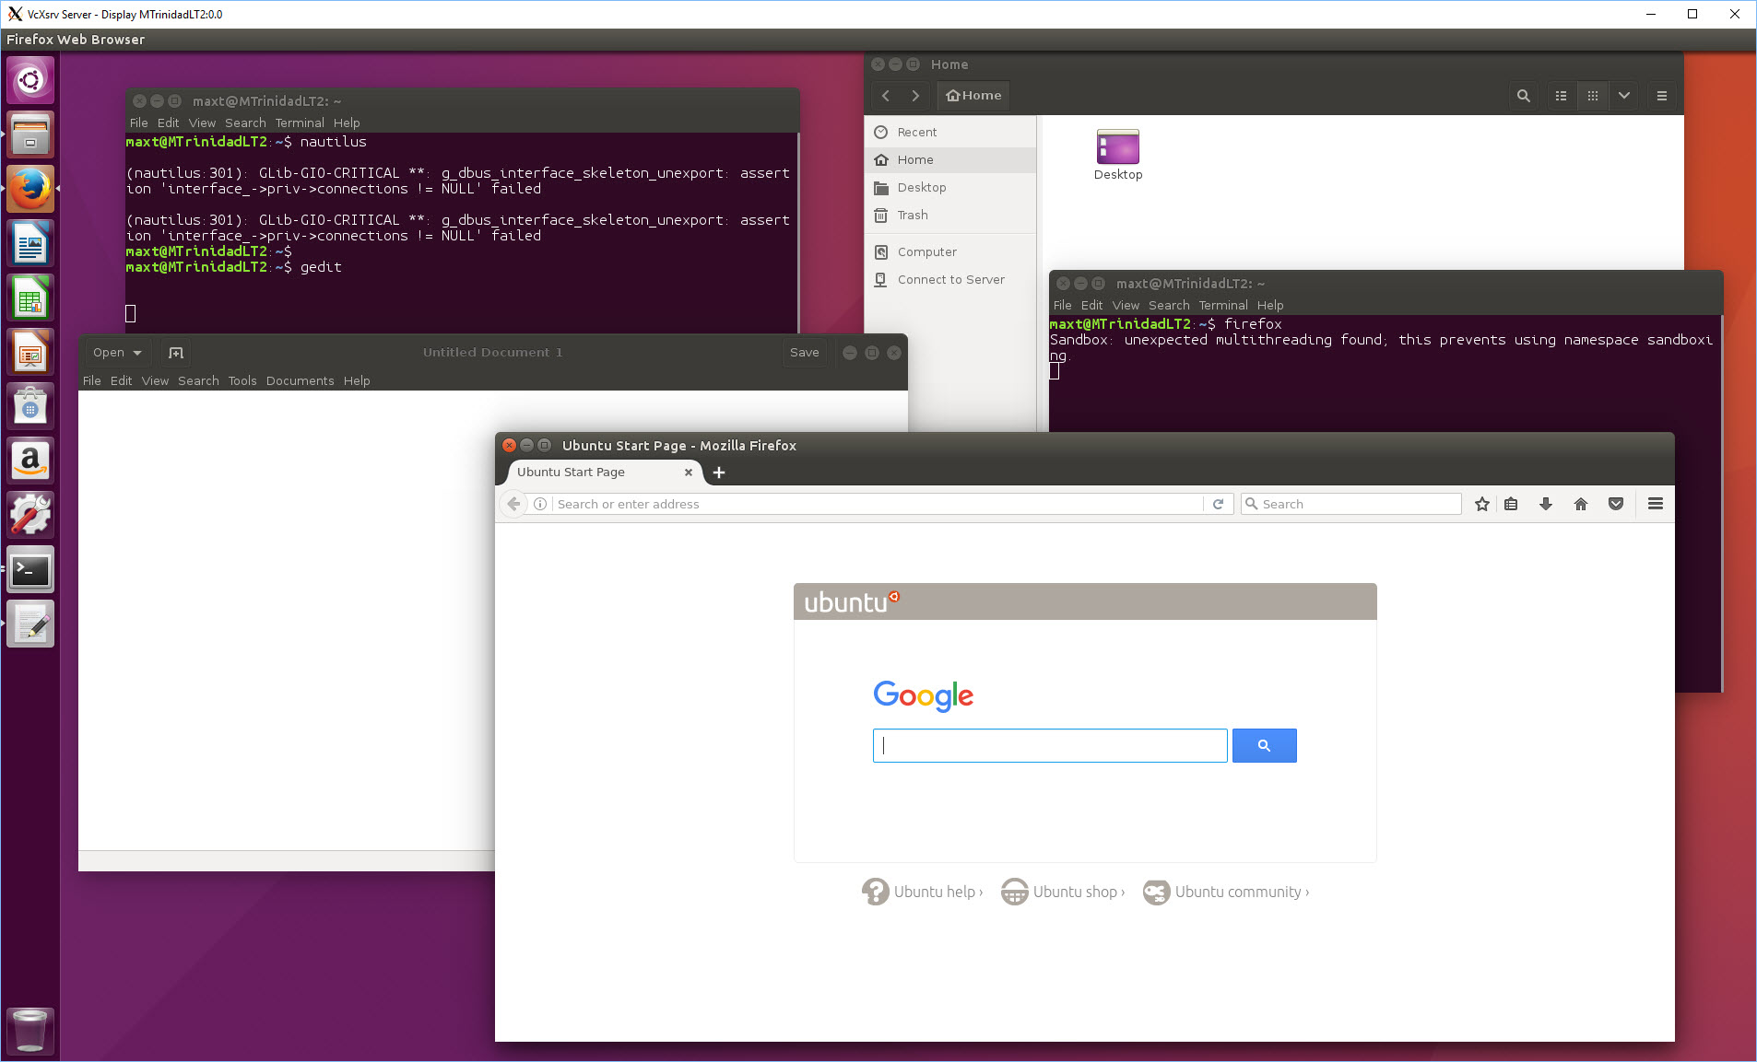1757x1062 pixels.
Task: Open Ubuntu Software from the dock
Action: pos(30,406)
